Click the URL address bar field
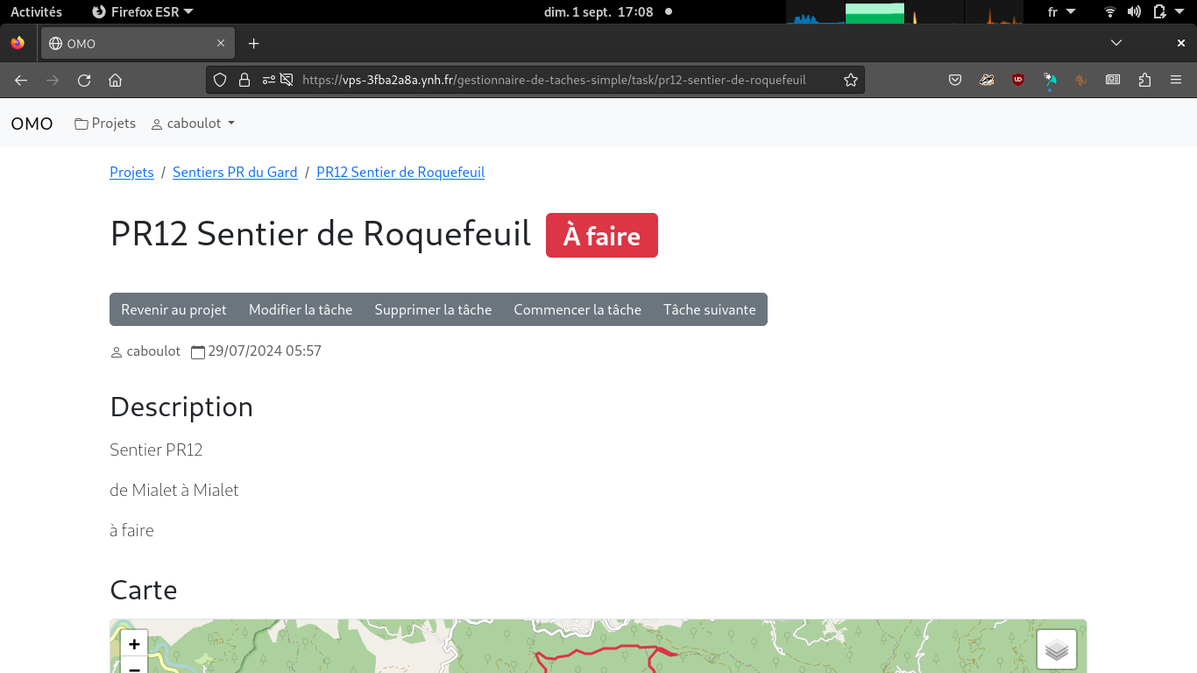The width and height of the screenshot is (1197, 673). point(561,80)
